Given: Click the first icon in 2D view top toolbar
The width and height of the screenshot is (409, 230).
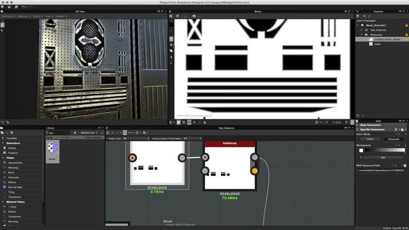Looking at the screenshot, I should (x=171, y=16).
